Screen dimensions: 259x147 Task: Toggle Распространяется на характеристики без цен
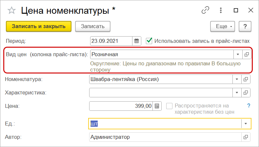pyautogui.click(x=169, y=106)
